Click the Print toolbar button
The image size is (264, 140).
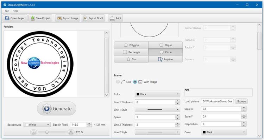115,18
